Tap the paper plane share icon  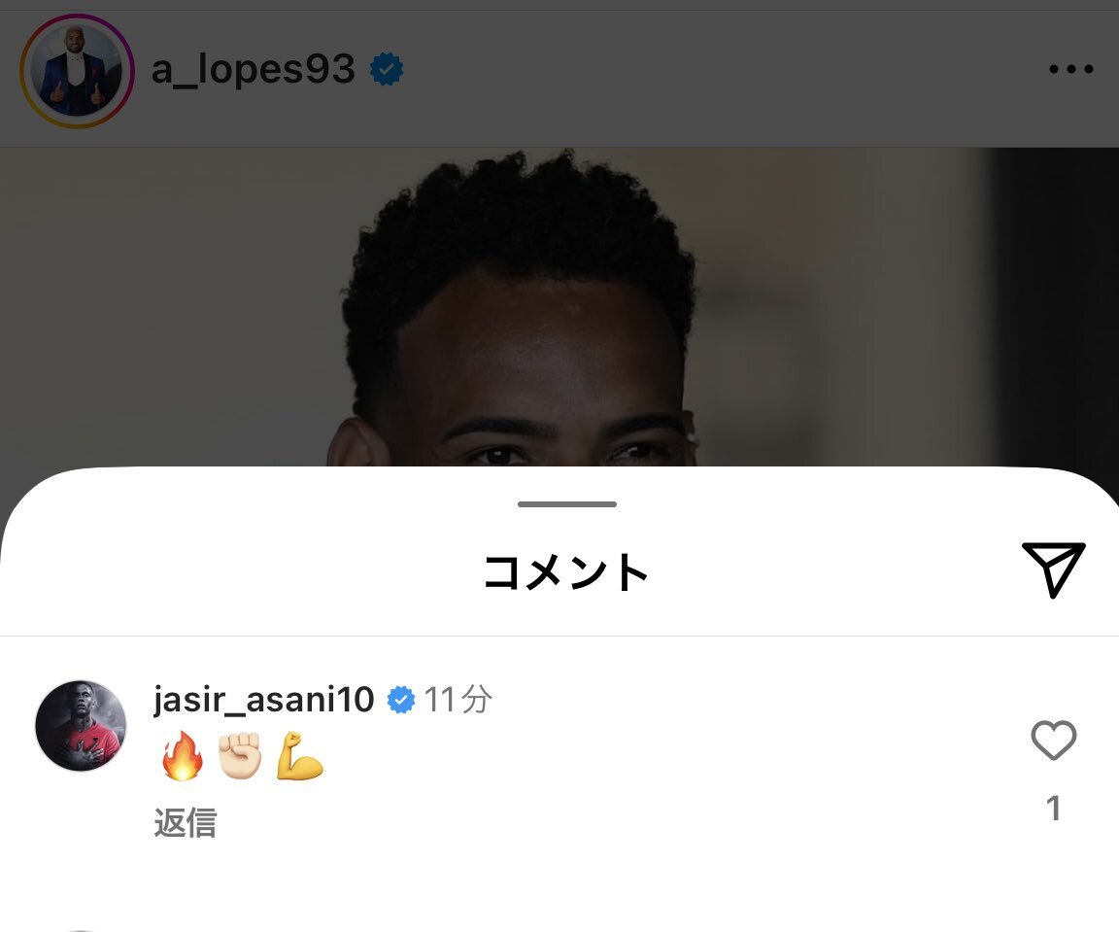click(1054, 570)
